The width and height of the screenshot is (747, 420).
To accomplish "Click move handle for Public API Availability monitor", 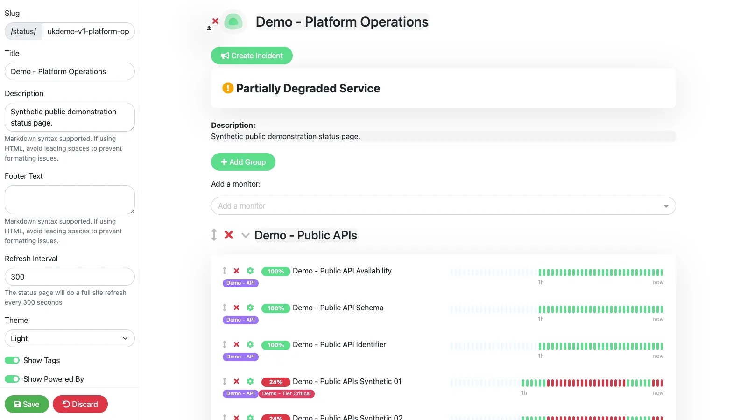I will pos(225,271).
